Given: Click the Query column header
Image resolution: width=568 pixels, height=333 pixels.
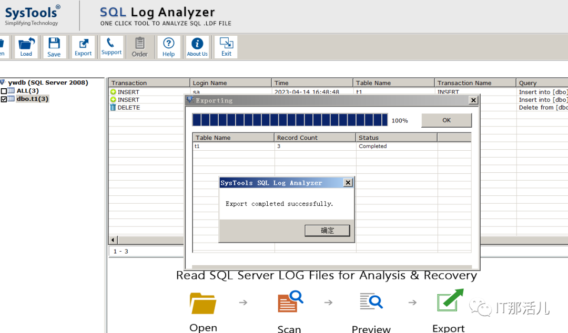Looking at the screenshot, I should [542, 83].
